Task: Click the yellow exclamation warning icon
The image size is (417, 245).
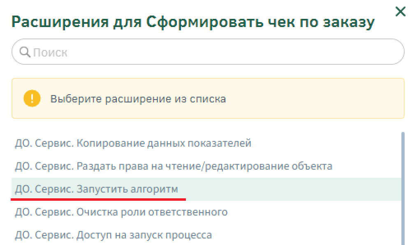Action: coord(32,99)
